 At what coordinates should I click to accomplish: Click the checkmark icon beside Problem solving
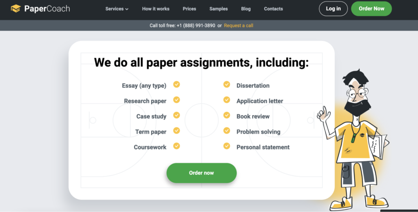(227, 131)
